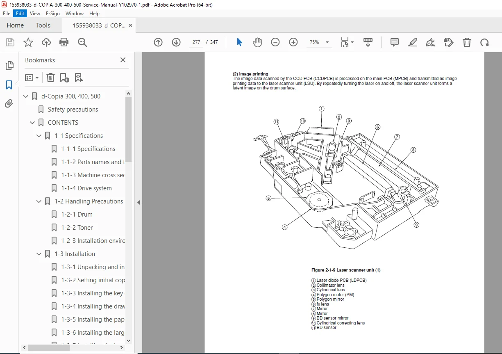Click the bookmarks panel vertical scrollbar
The height and width of the screenshot is (354, 502).
(x=128, y=130)
